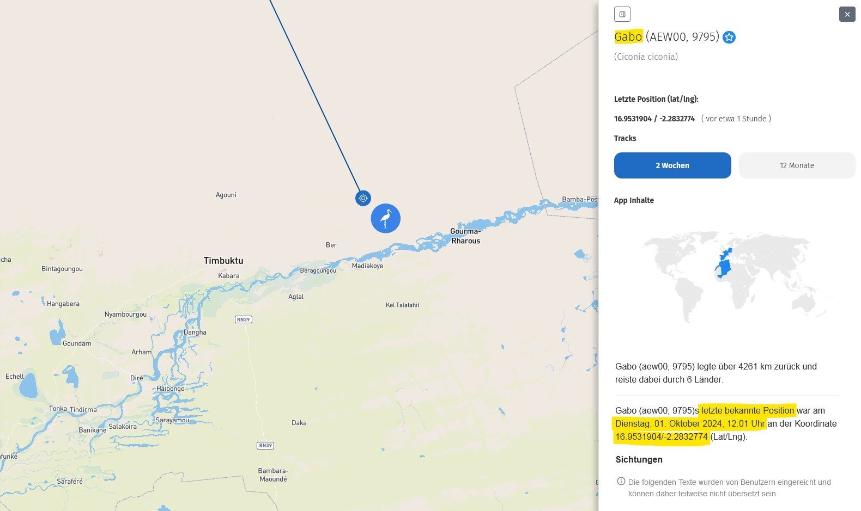Click the Sichtungen section heading
This screenshot has height=511, width=861.
639,459
